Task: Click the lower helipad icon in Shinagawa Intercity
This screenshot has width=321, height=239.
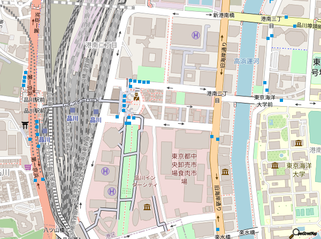Action: pos(111,191)
